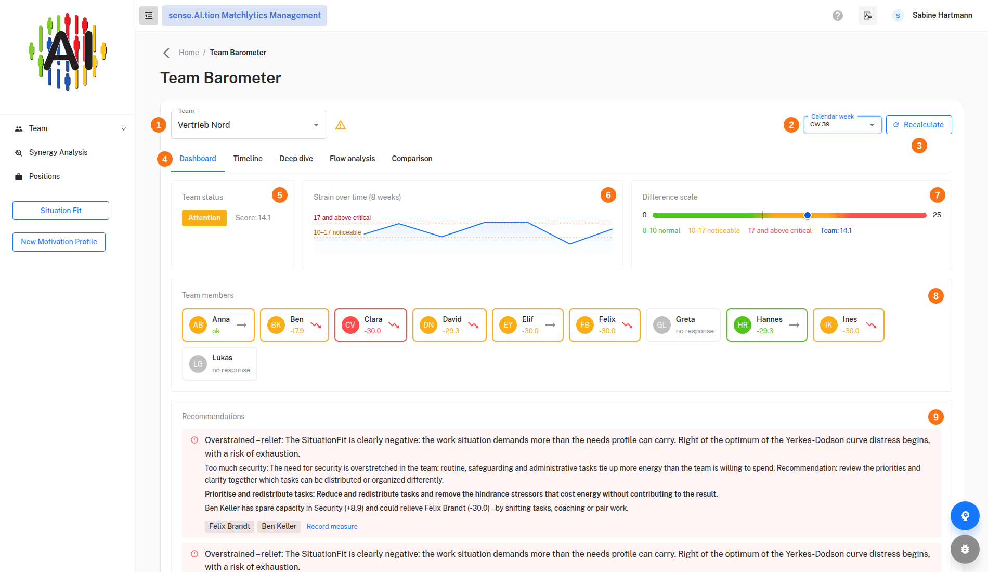Click the lightbulb floating button
Image resolution: width=988 pixels, height=572 pixels.
[965, 516]
